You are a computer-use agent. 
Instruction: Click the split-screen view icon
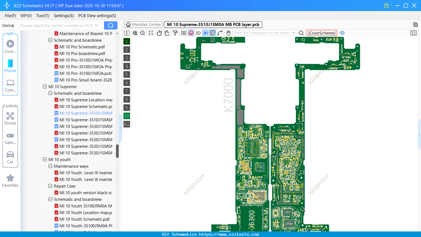[127, 33]
